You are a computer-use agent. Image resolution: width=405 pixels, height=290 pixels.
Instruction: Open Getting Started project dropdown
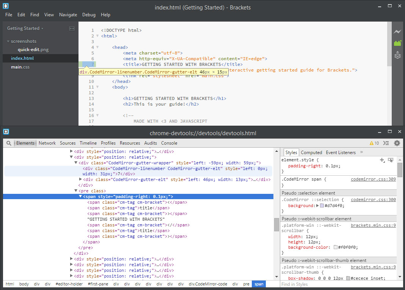(25, 28)
